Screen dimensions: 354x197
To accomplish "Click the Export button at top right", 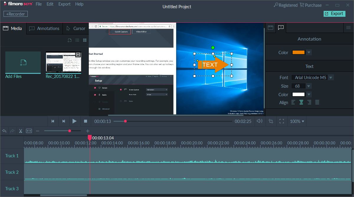I will (x=334, y=14).
